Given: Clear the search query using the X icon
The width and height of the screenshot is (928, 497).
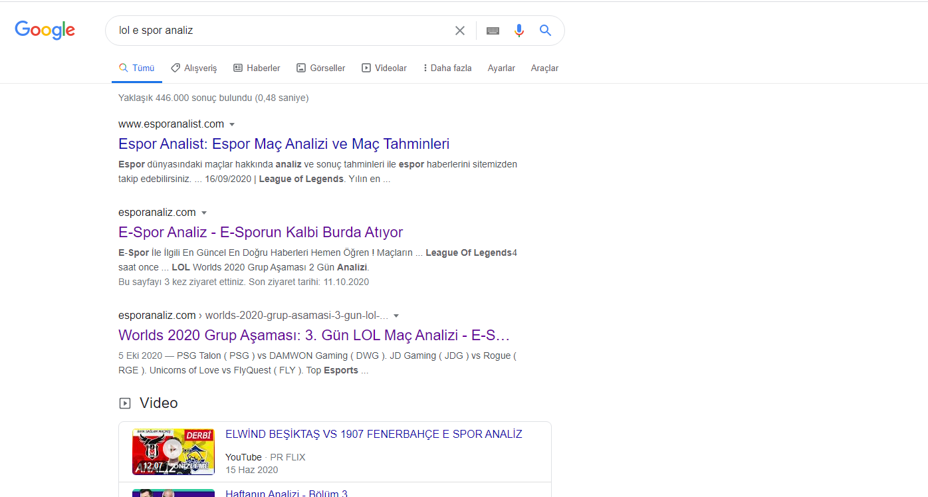Looking at the screenshot, I should (x=460, y=30).
